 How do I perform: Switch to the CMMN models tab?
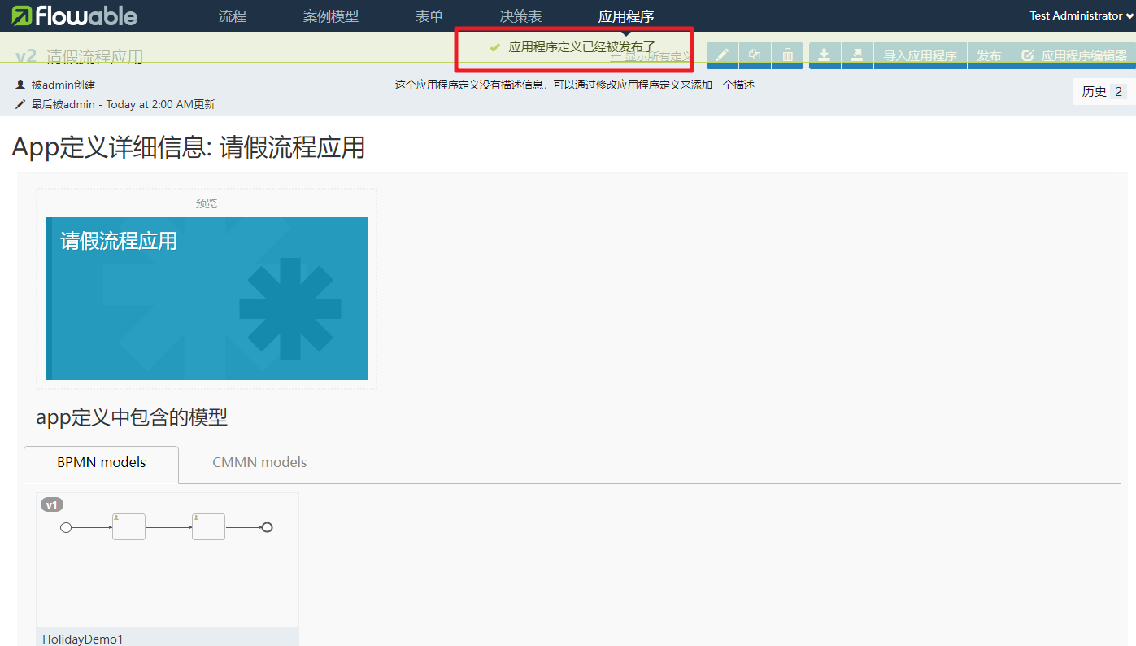click(x=259, y=462)
